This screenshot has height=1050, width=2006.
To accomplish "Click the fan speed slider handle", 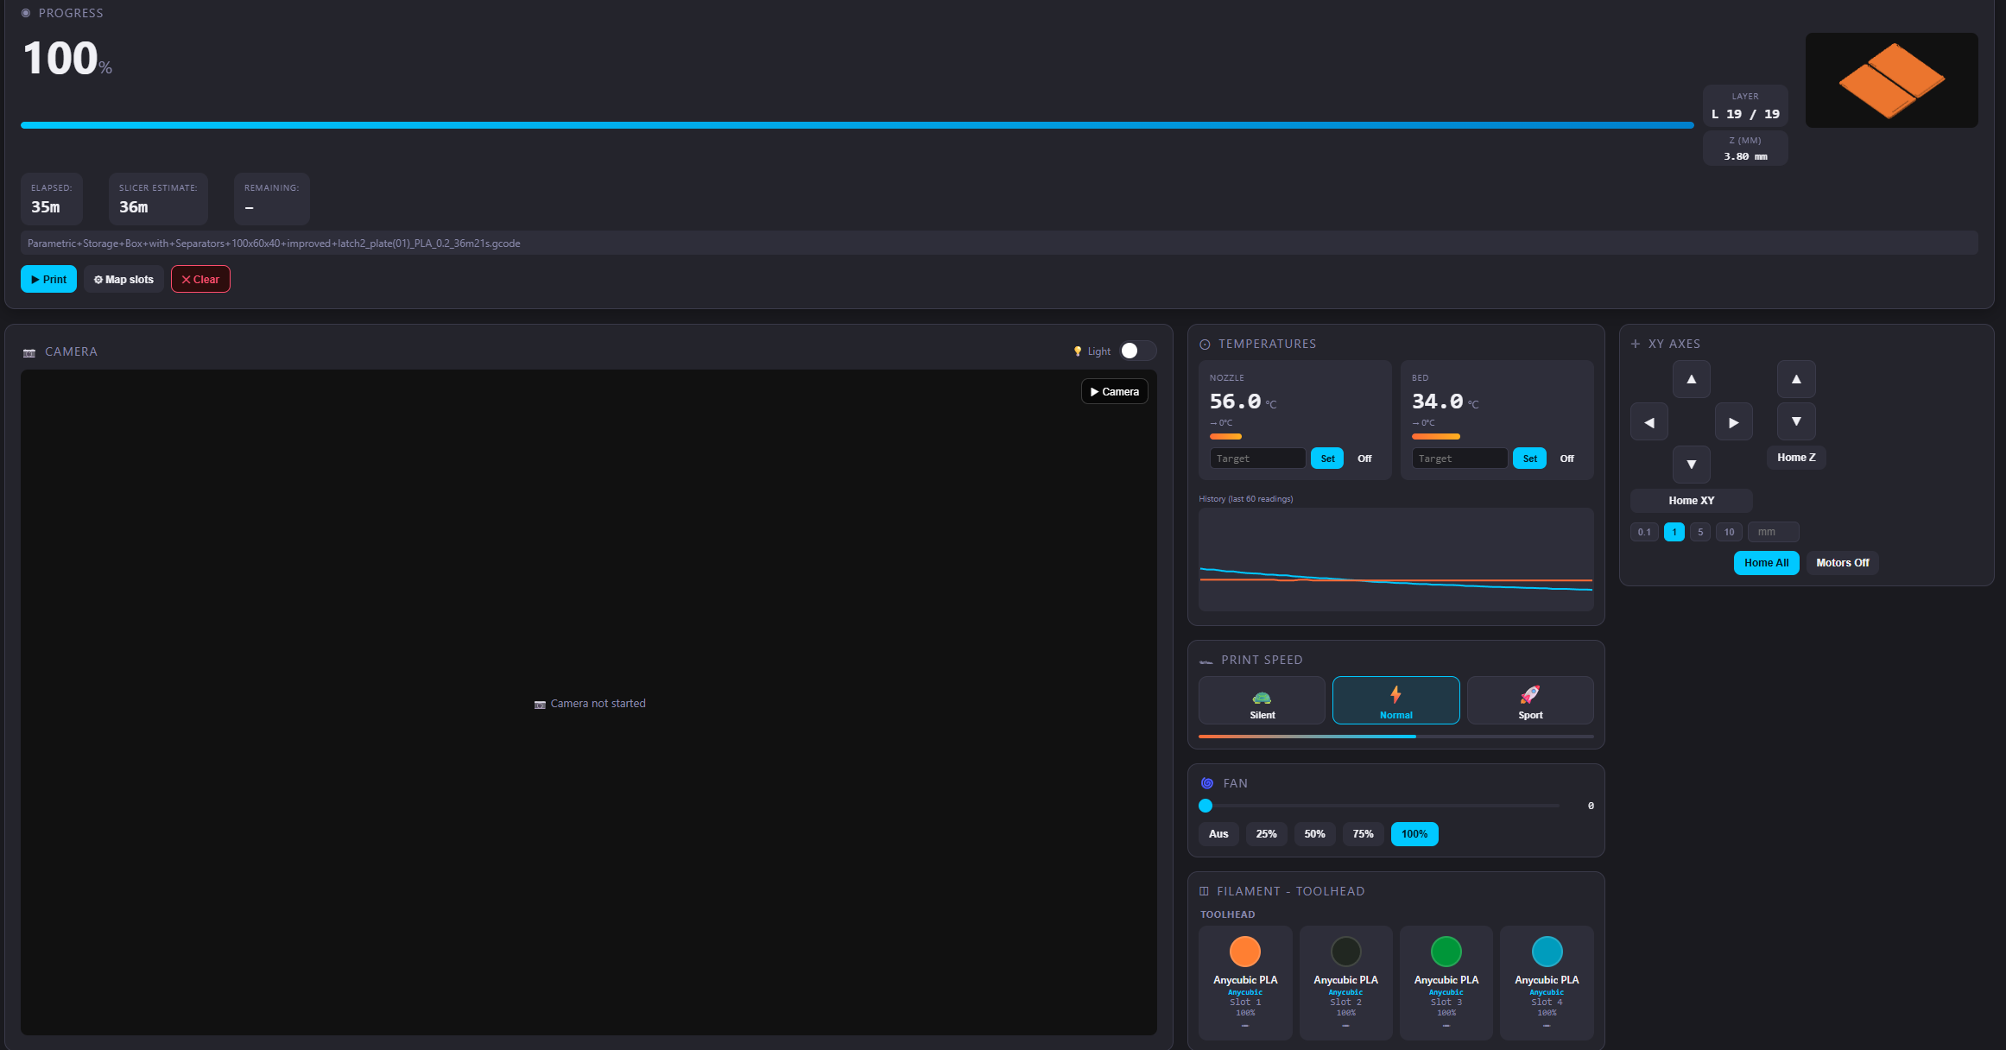I will (1205, 806).
